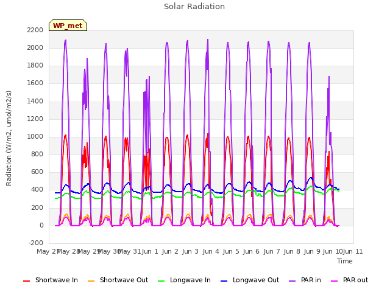Image resolution: width=390 pixels, height=292 pixels.
Task: Click the orange Shortwave Out color swatch
Action: [91, 281]
